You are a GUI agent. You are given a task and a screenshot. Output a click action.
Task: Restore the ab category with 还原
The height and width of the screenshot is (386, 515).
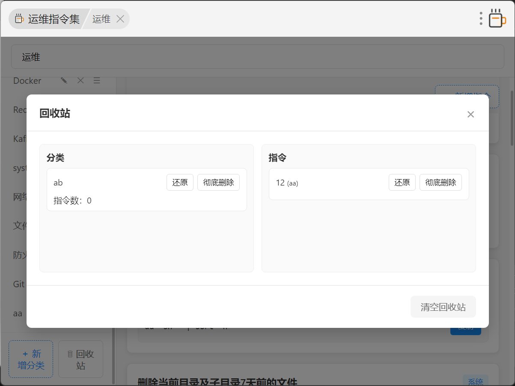180,183
